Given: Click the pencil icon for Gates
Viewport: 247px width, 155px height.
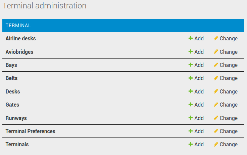Looking at the screenshot, I should tap(216, 105).
